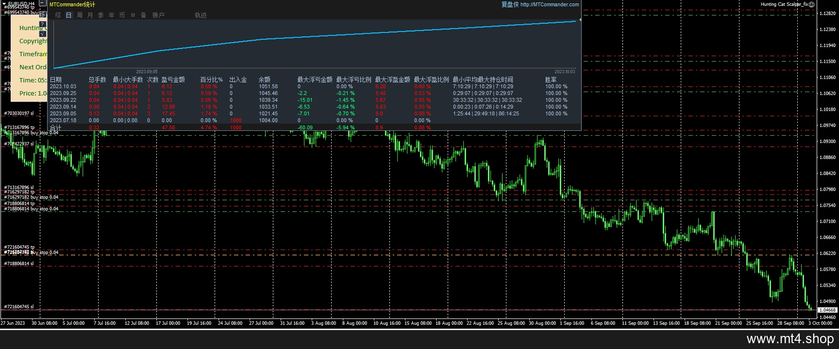This screenshot has width=839, height=349.
Task: Click the 盈亏金额 column header
Action: point(173,79)
